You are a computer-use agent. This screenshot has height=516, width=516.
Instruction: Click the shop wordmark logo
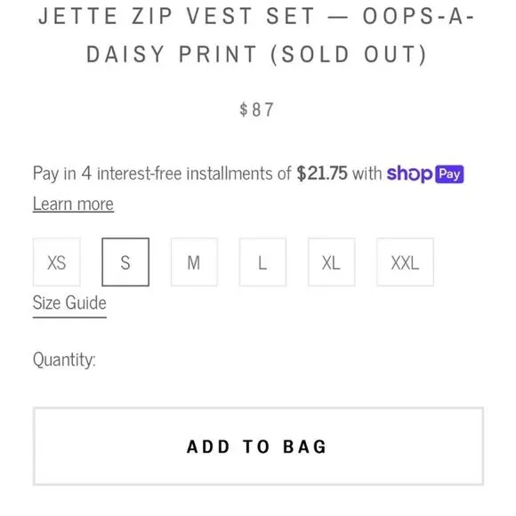[x=409, y=173]
